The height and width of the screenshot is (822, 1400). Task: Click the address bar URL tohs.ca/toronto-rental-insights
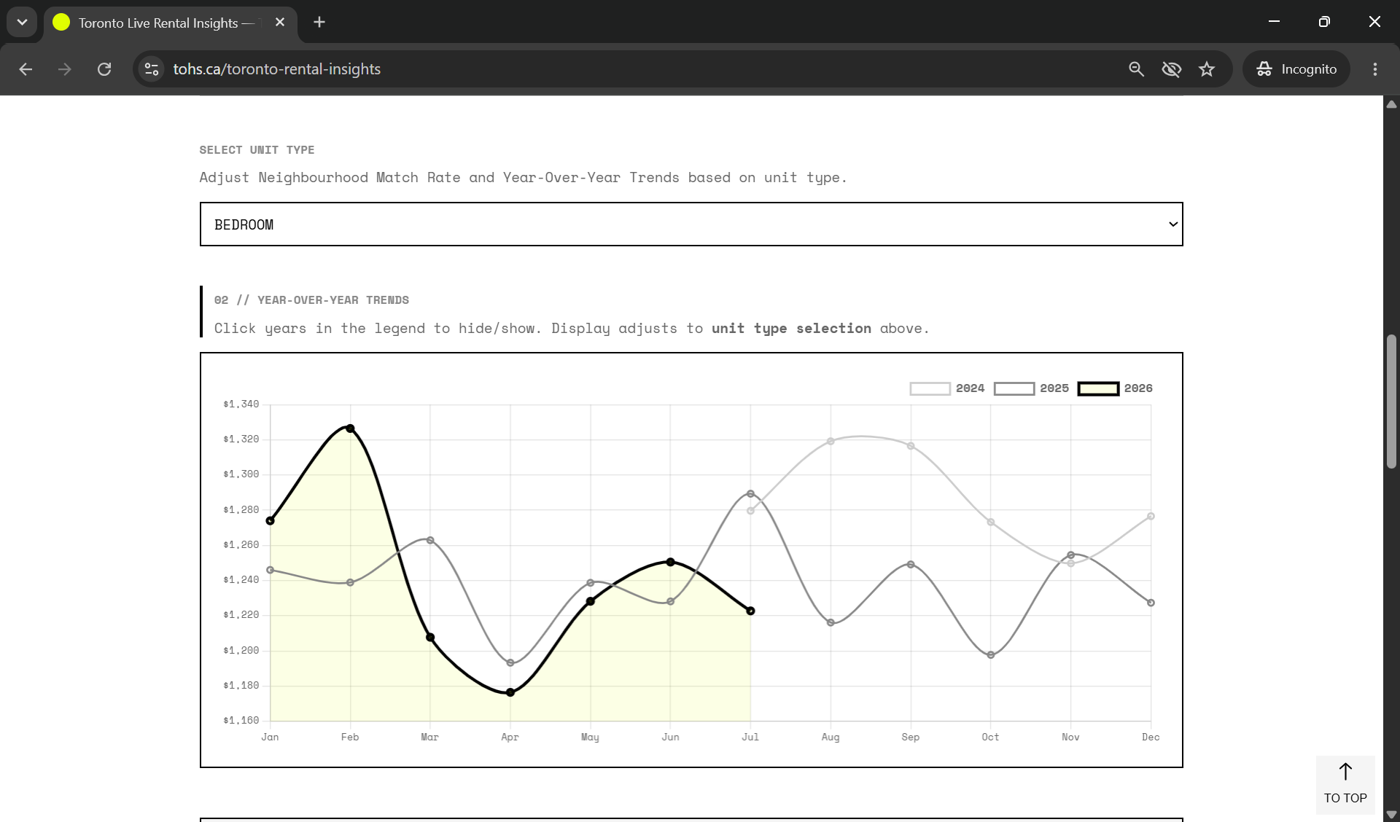277,69
